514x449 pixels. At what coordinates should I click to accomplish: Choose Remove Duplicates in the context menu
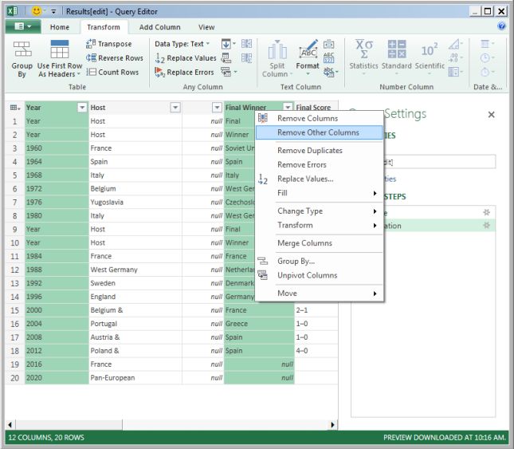pyautogui.click(x=309, y=150)
